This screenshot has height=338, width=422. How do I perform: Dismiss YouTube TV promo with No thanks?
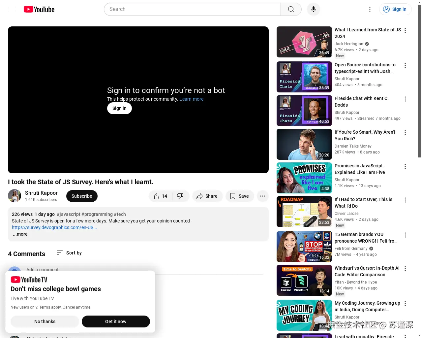(45, 321)
